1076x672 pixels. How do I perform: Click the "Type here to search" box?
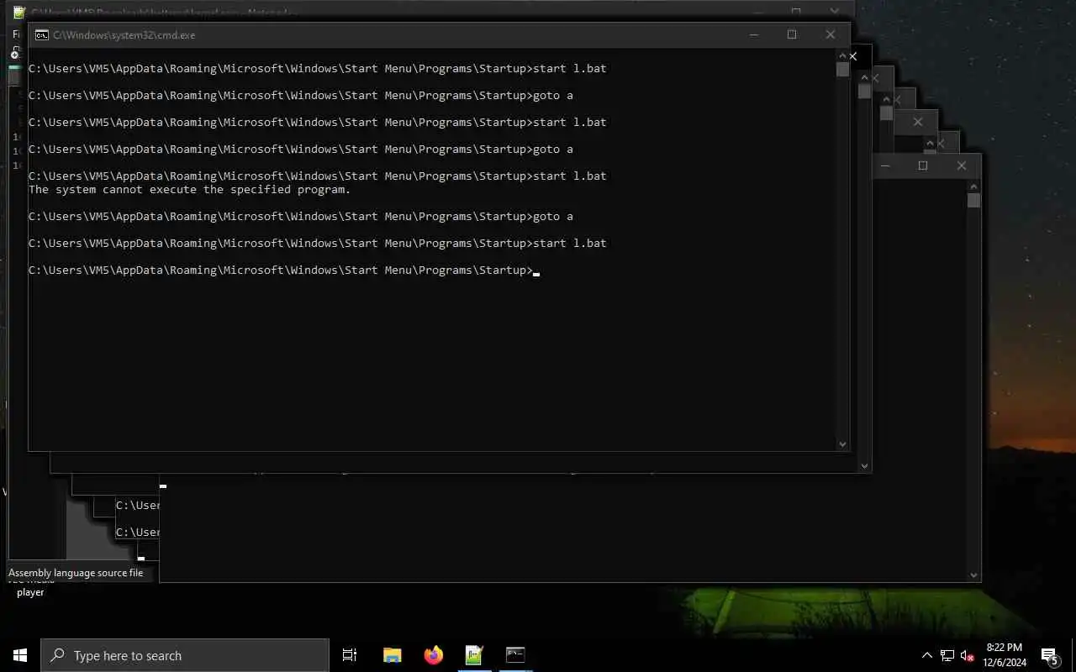pyautogui.click(x=185, y=655)
